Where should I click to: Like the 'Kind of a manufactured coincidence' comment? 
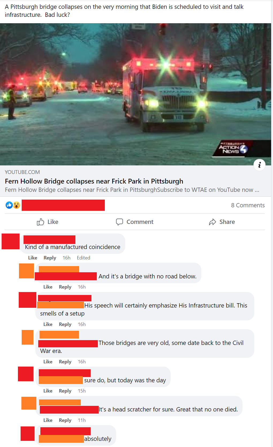(33, 258)
